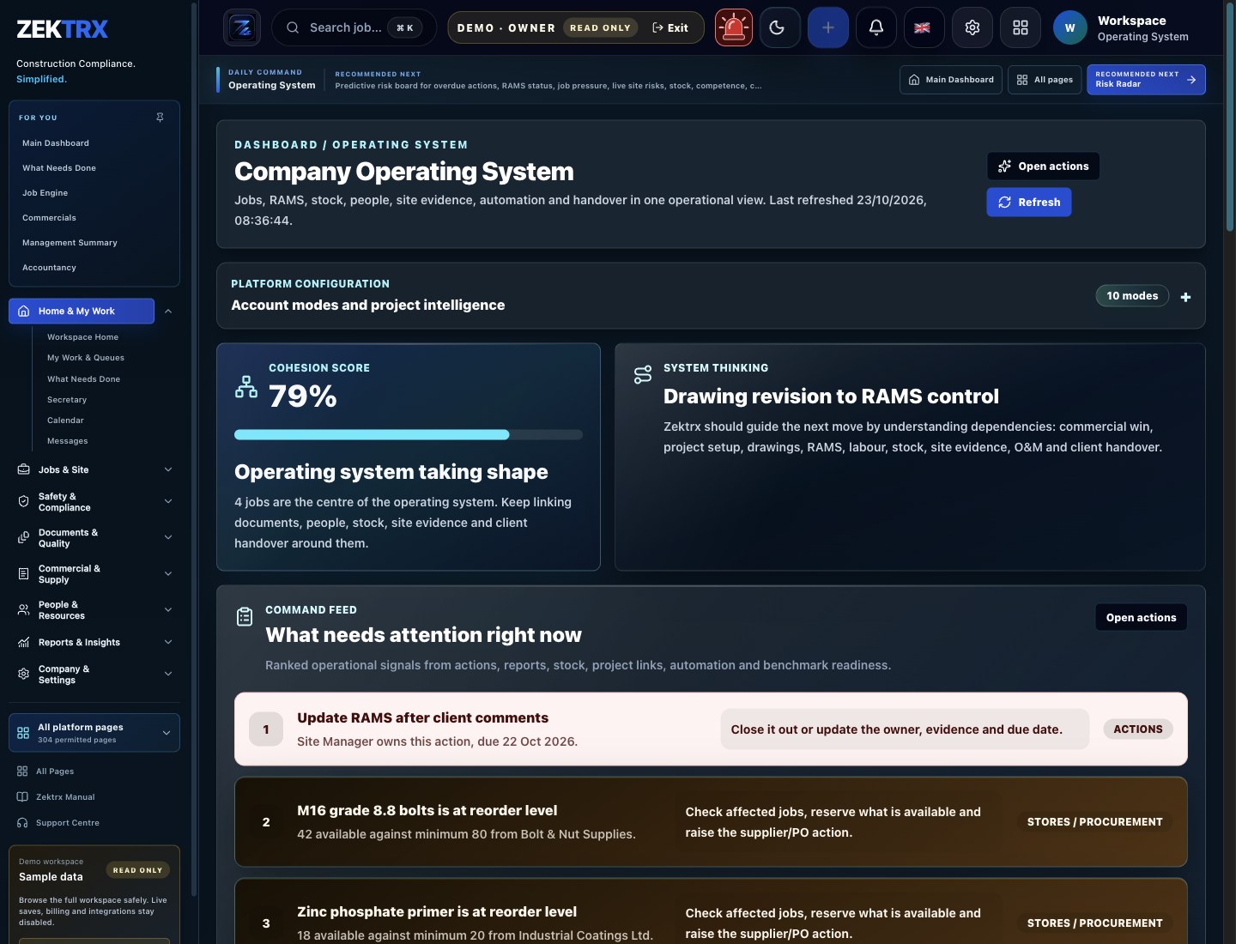This screenshot has width=1236, height=944.
Task: Open the UK flag language selector
Action: click(x=923, y=27)
